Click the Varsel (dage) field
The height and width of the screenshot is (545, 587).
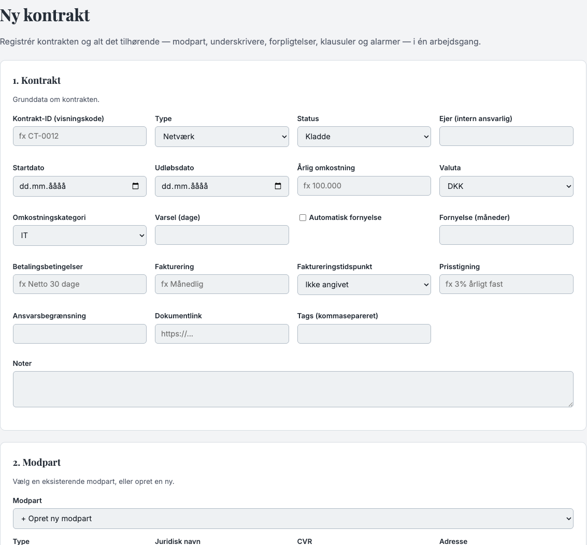[x=222, y=235]
